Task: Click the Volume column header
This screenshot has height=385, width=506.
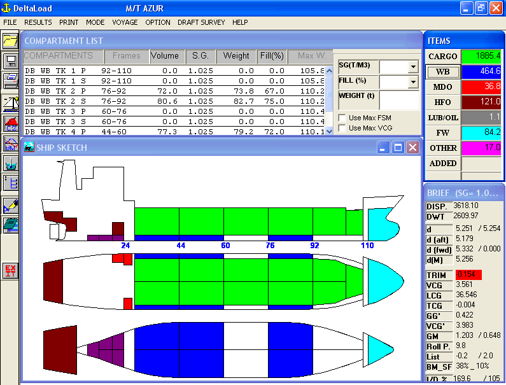Action: [x=167, y=56]
